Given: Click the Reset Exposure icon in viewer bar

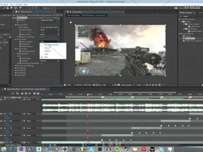Looking at the screenshot, I should [x=160, y=85].
